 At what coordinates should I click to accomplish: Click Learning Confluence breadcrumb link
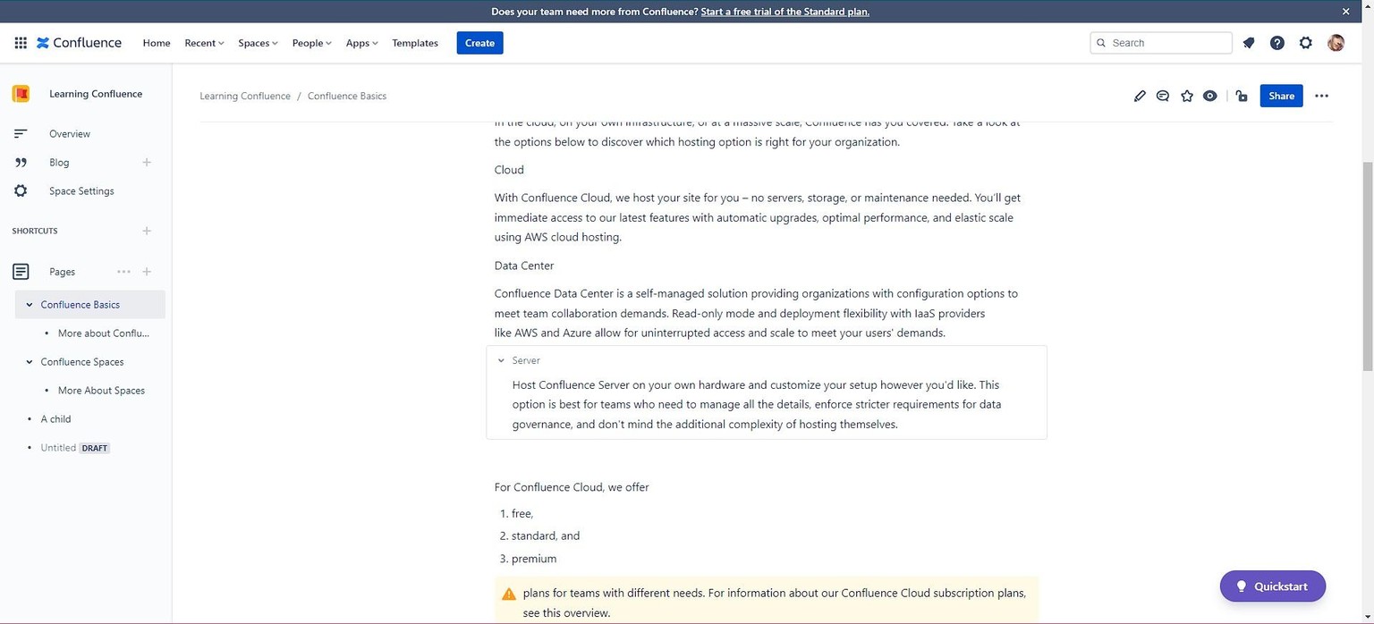pyautogui.click(x=245, y=96)
